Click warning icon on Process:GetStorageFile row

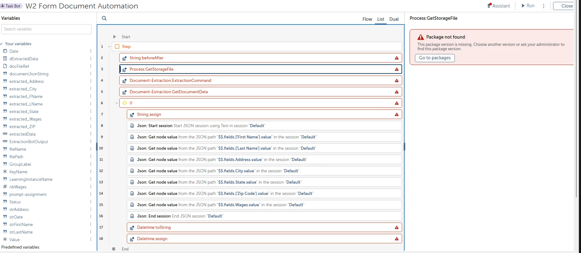397,69
